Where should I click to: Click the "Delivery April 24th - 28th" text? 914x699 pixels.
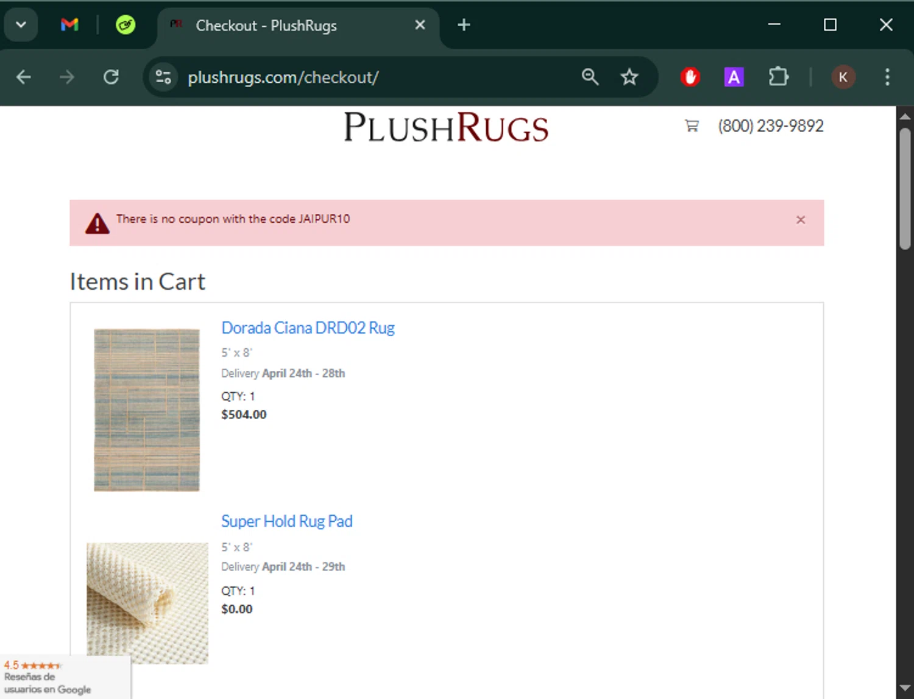pyautogui.click(x=283, y=373)
